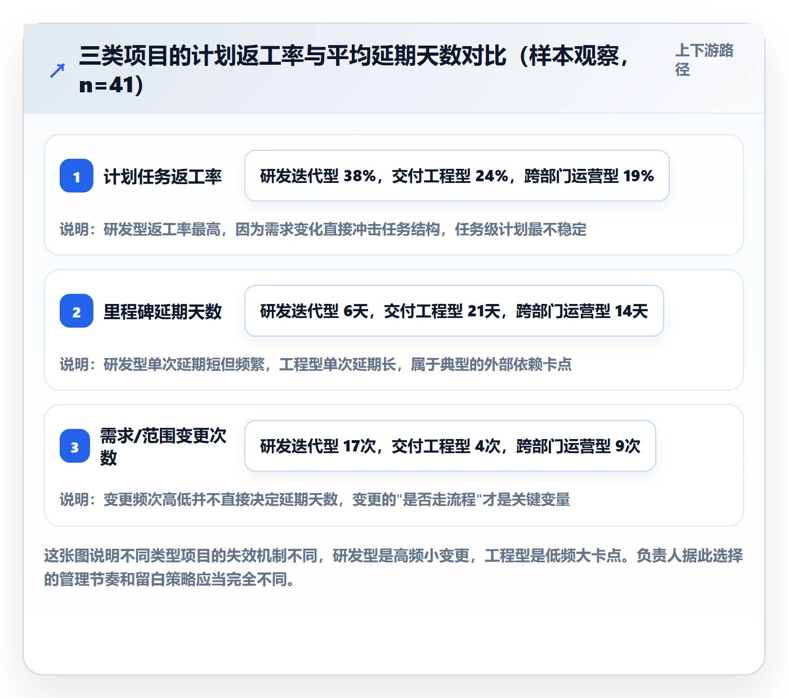The image size is (788, 698).
Task: Click the number 2 badge
Action: pos(77,311)
